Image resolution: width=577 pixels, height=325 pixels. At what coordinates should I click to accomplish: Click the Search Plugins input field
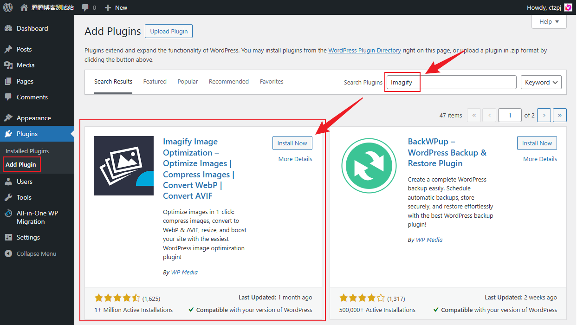pos(451,82)
